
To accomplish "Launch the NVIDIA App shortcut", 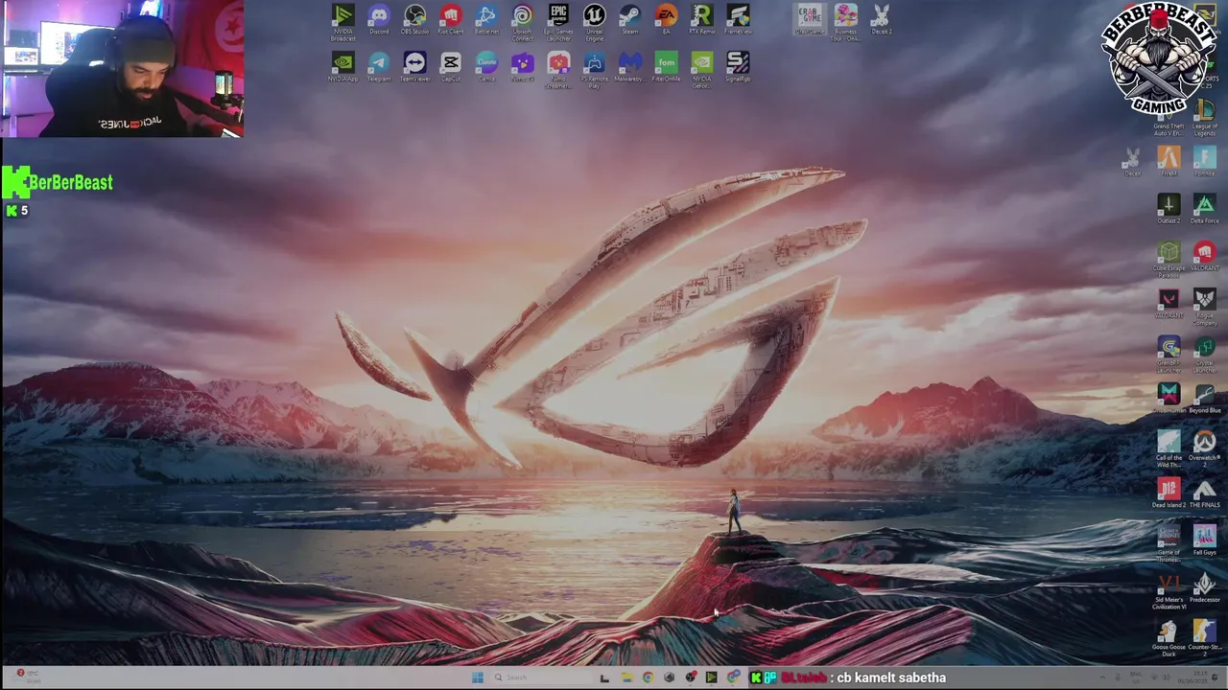I will (342, 67).
